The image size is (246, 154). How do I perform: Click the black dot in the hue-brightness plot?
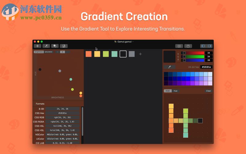click(40, 70)
